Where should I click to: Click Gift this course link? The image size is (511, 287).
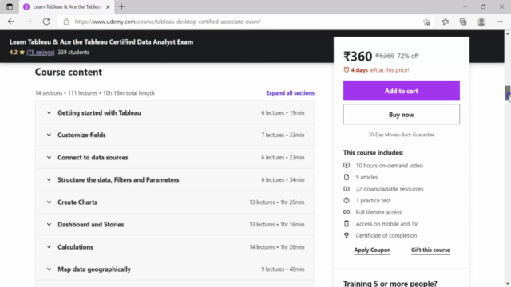[x=430, y=250]
